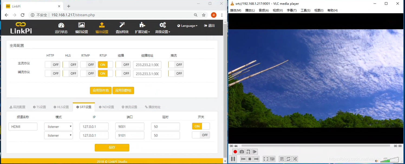
Task: Pause the VLC video playback
Action: (x=233, y=159)
